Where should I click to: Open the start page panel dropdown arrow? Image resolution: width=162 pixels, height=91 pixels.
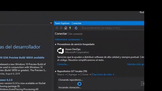[51, 23]
